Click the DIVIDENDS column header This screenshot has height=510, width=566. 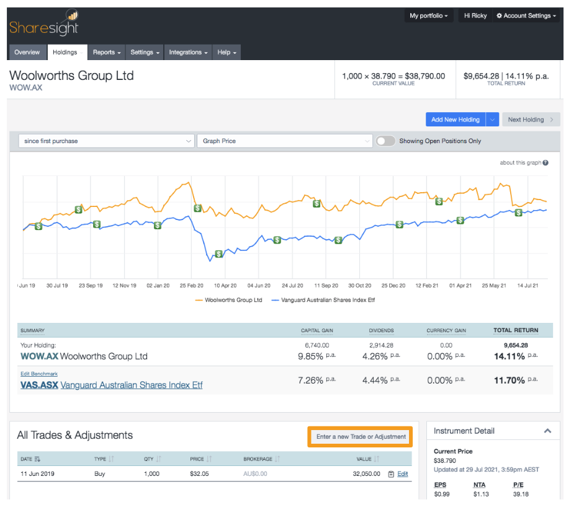(381, 330)
